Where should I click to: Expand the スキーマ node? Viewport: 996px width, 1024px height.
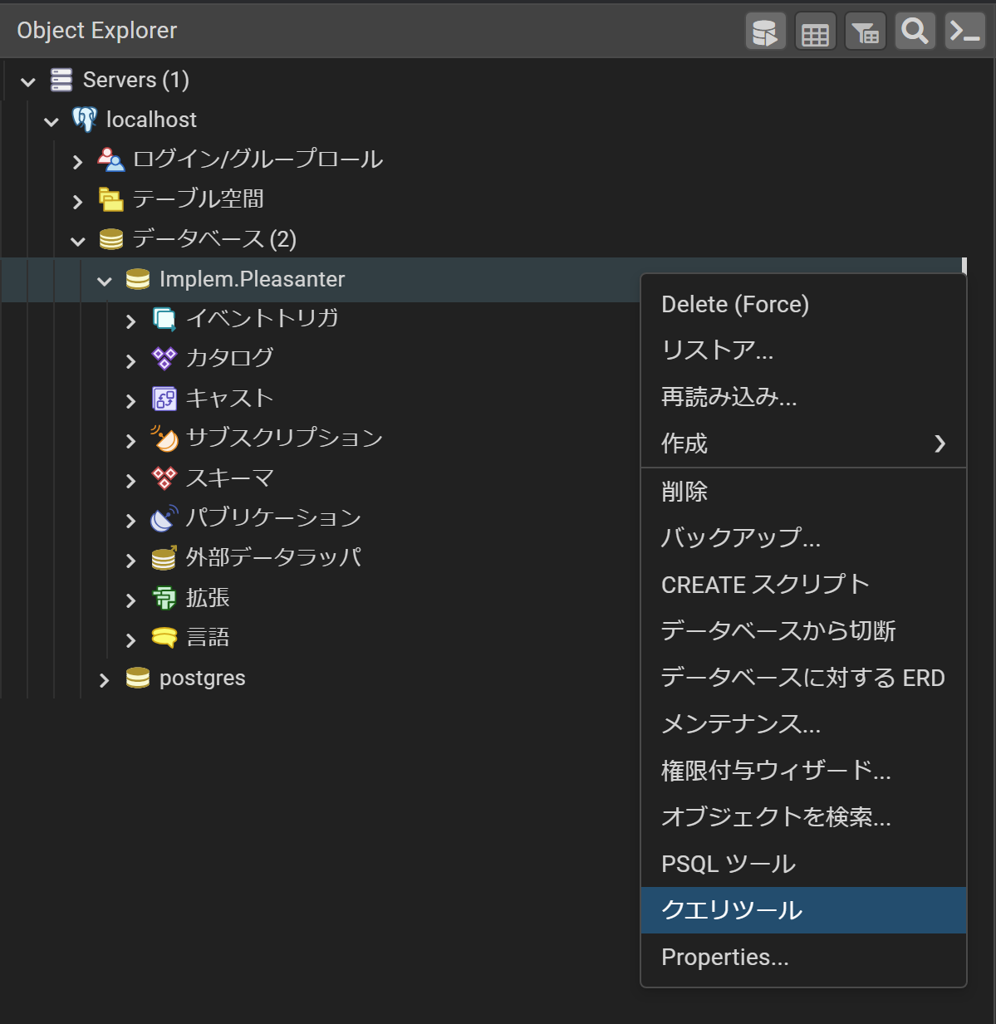[x=130, y=480]
